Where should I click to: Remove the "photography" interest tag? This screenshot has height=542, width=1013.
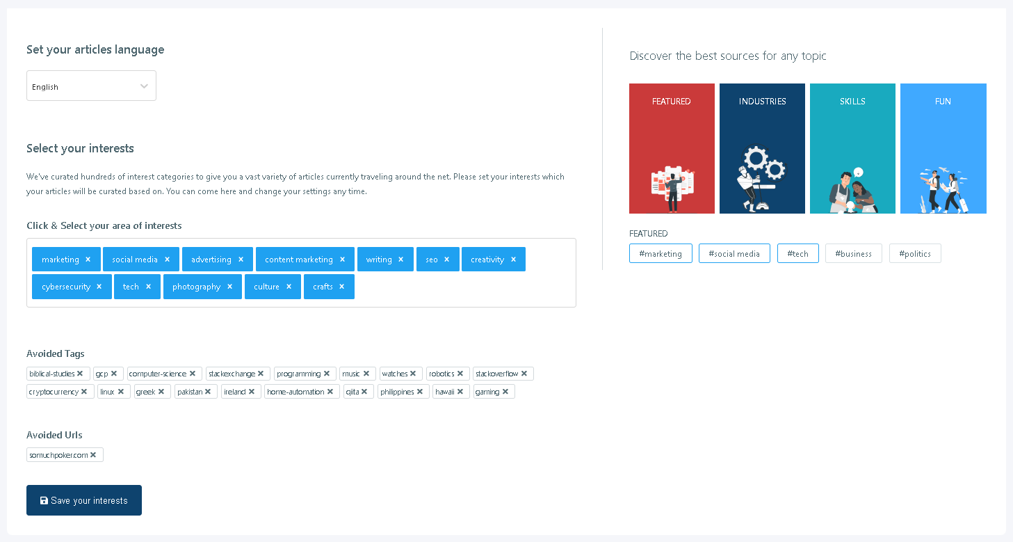[229, 286]
